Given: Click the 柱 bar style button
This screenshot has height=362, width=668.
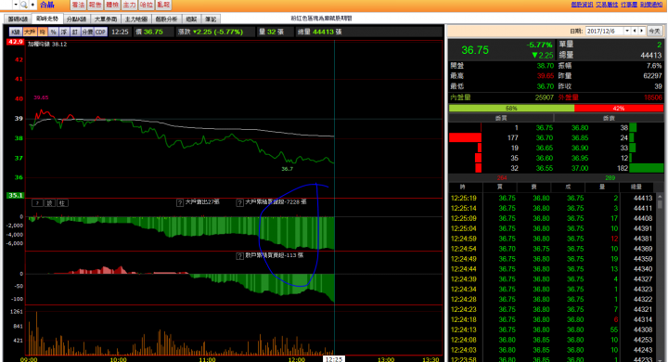Looking at the screenshot, I should pyautogui.click(x=62, y=203).
